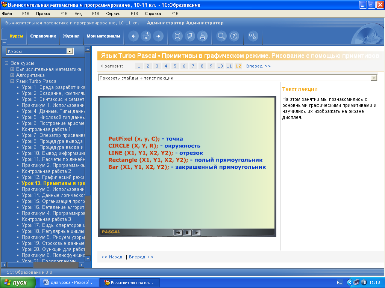Open Урок 7. Оператор присваивания
The height and width of the screenshot is (288, 385).
pyautogui.click(x=53, y=135)
